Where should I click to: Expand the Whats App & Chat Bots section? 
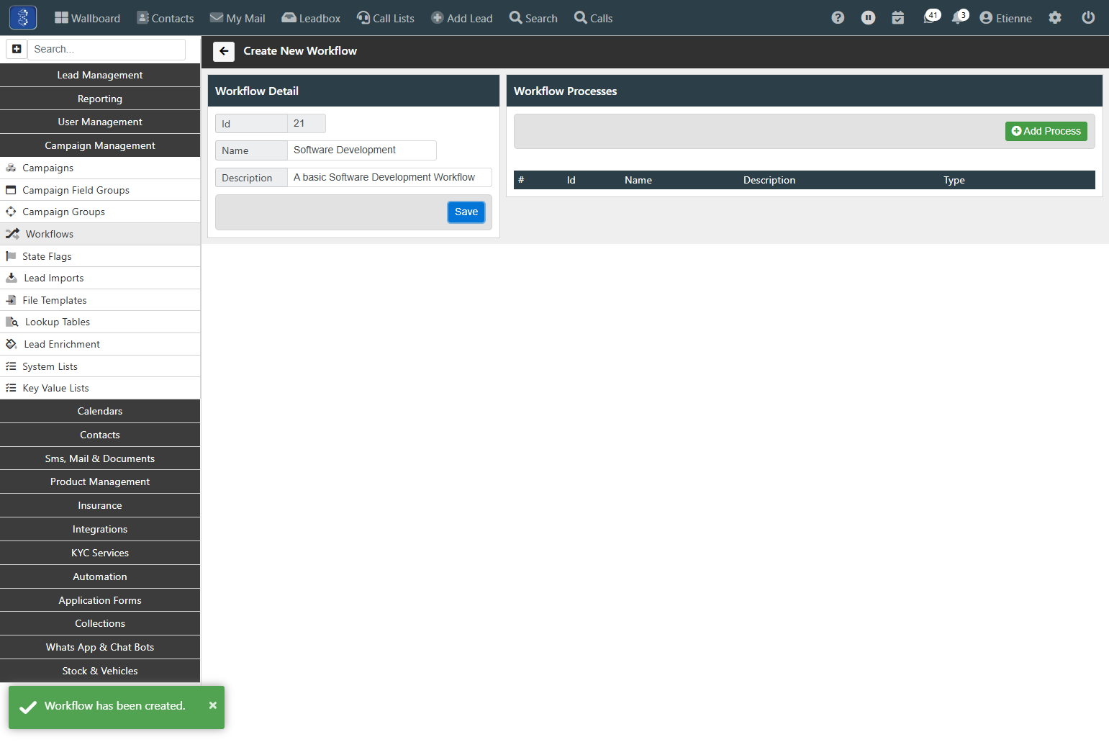point(100,647)
